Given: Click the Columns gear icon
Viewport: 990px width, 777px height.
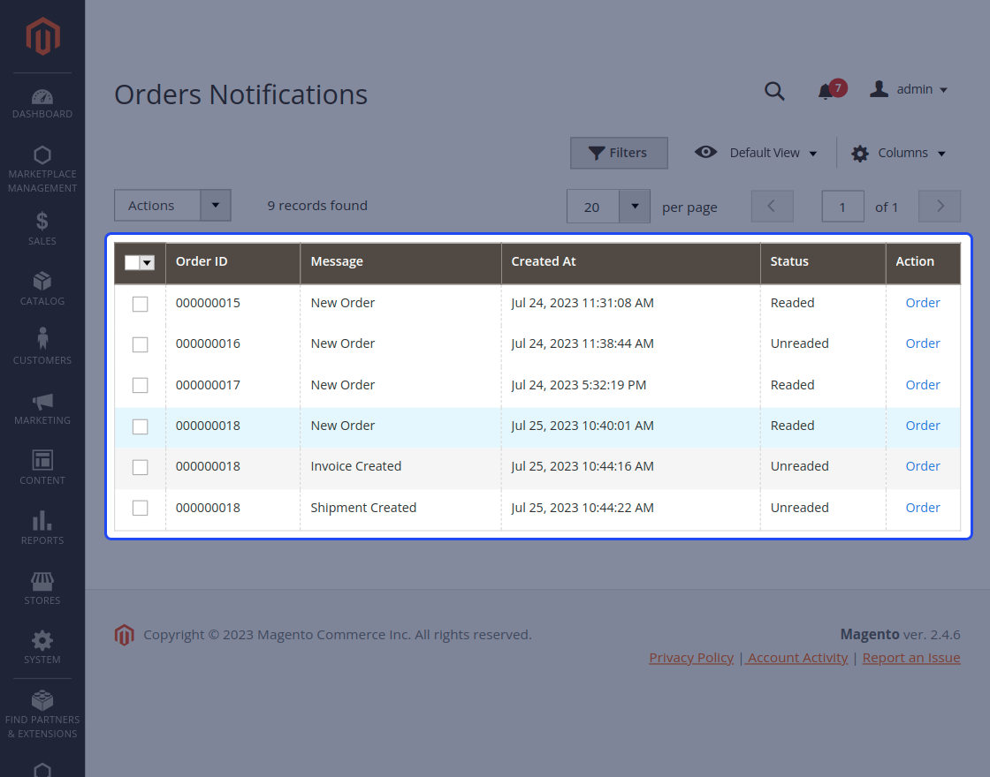Looking at the screenshot, I should coord(859,154).
